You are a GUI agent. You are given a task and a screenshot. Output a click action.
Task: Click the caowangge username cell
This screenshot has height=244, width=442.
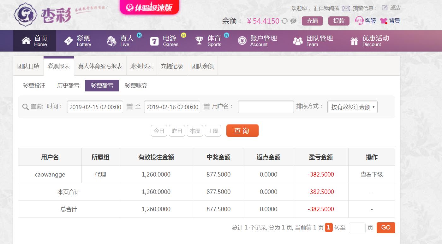[x=50, y=175]
